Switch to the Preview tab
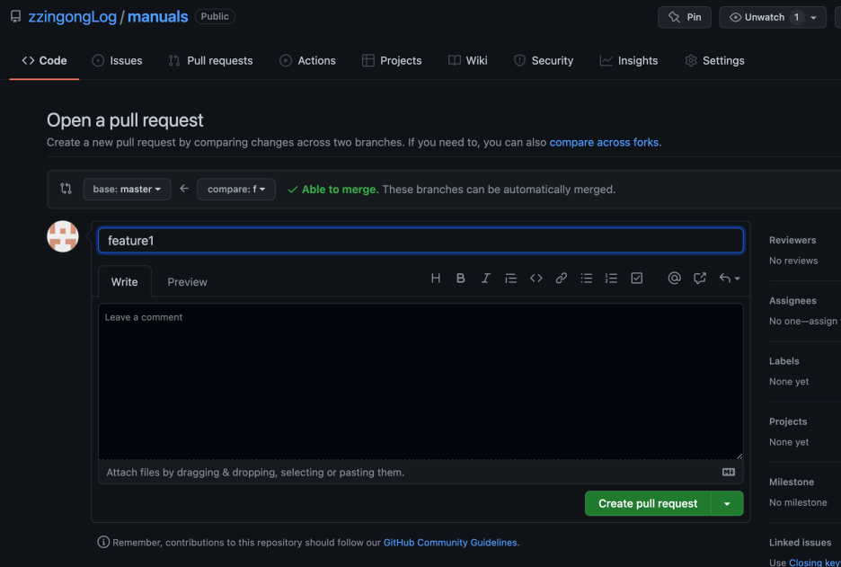This screenshot has width=841, height=567. (187, 281)
